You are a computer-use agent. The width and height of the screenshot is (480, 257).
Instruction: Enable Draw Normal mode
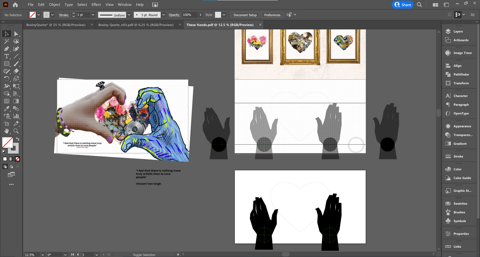[x=5, y=166]
